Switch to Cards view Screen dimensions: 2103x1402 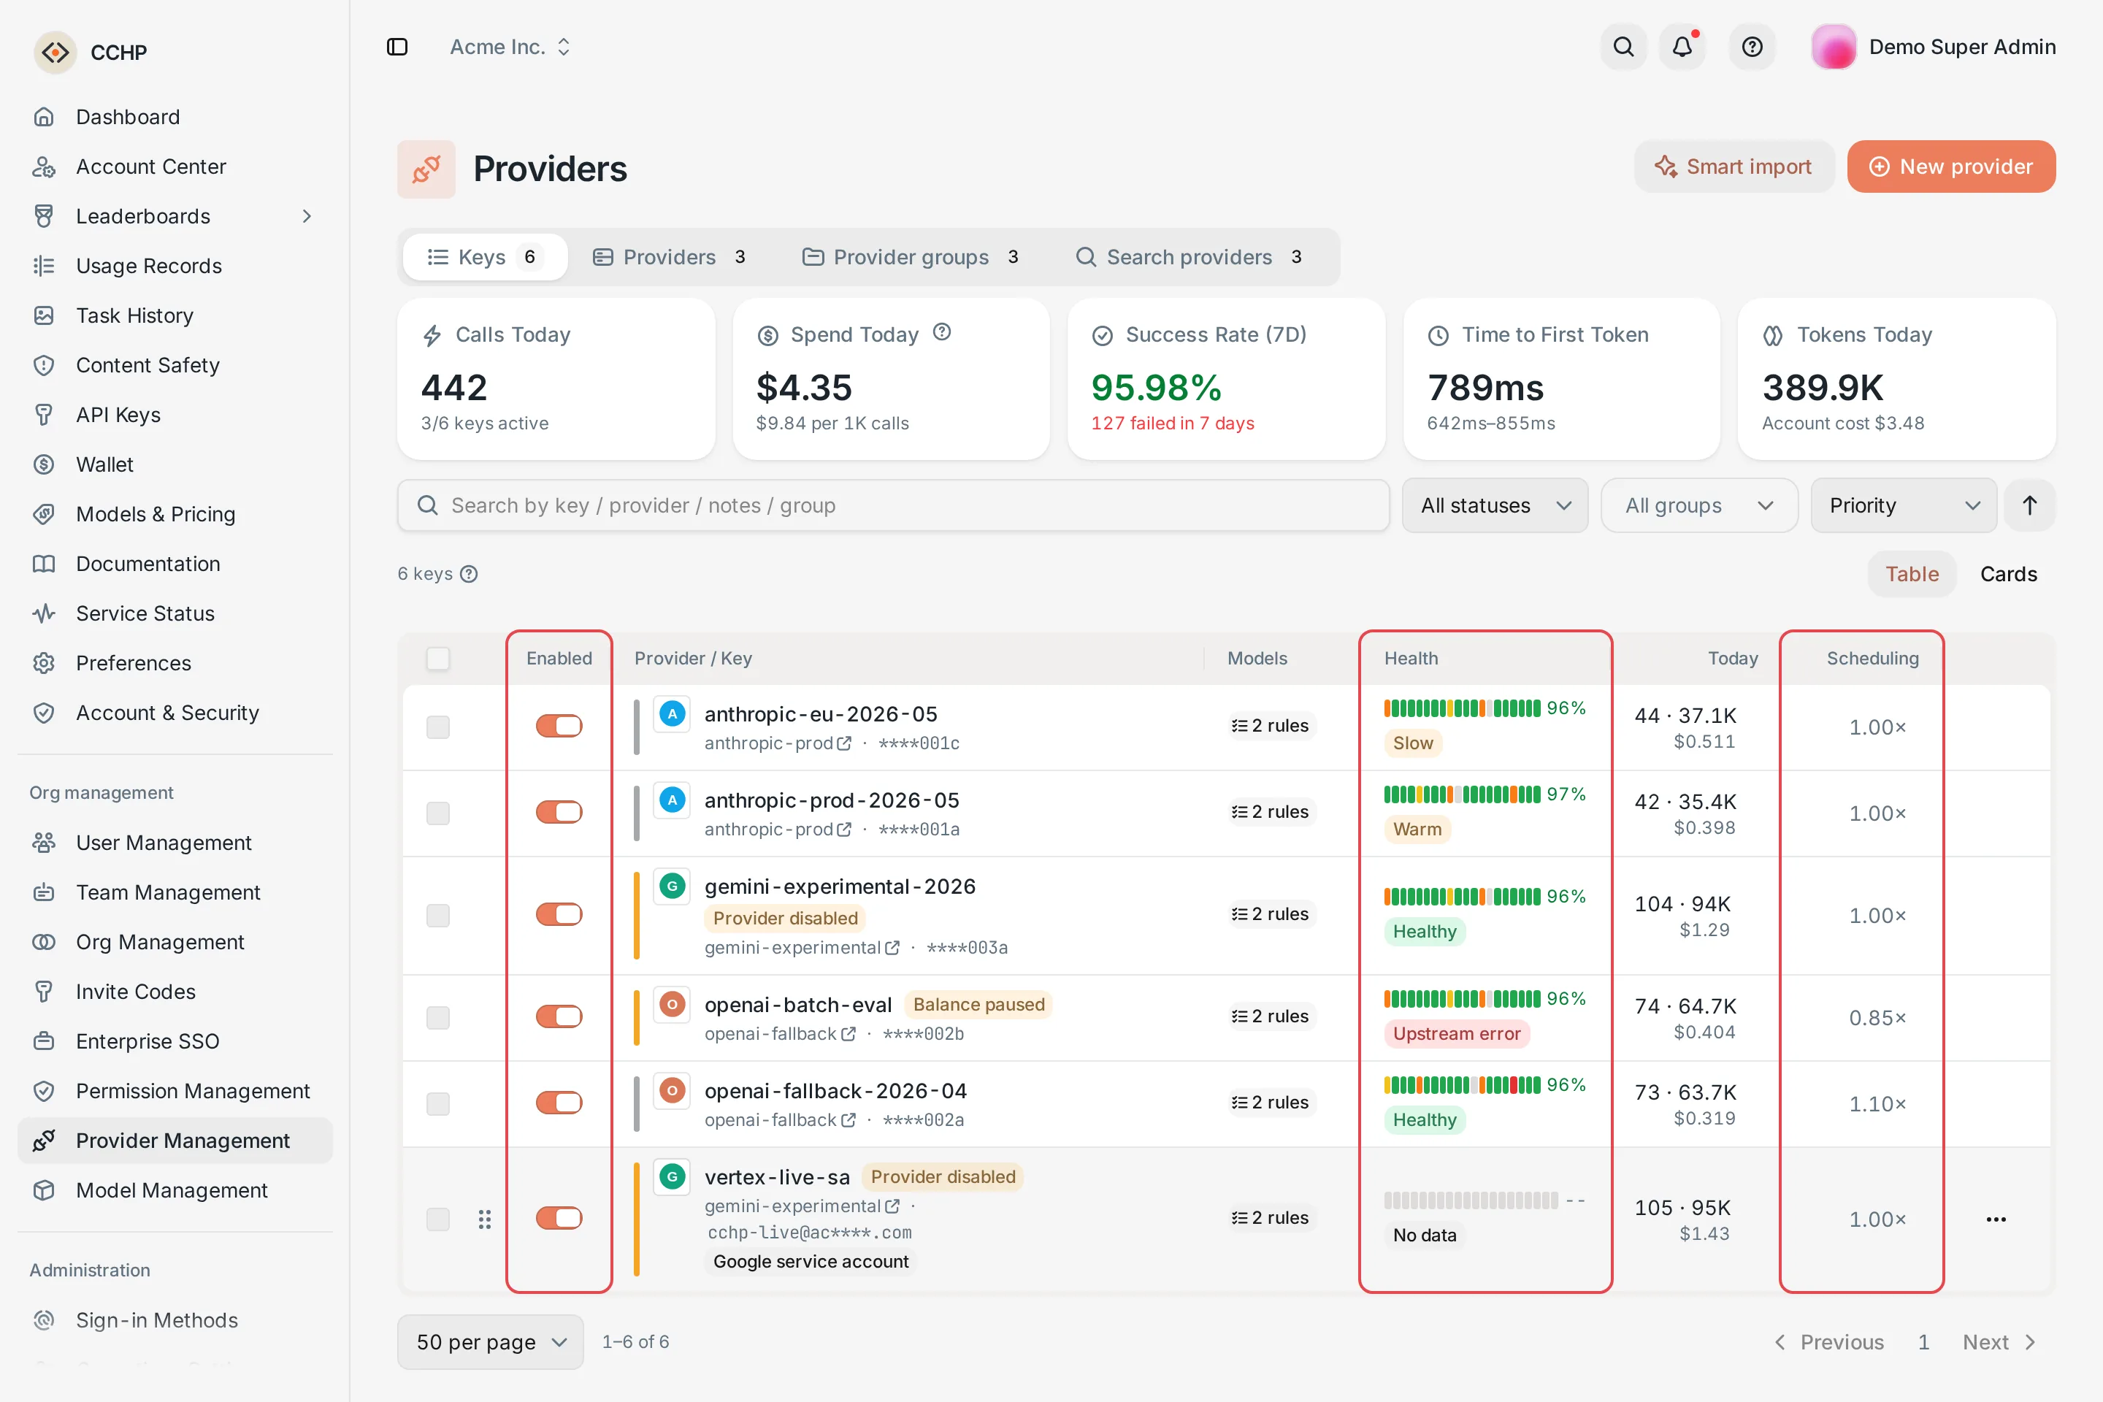coord(2007,574)
